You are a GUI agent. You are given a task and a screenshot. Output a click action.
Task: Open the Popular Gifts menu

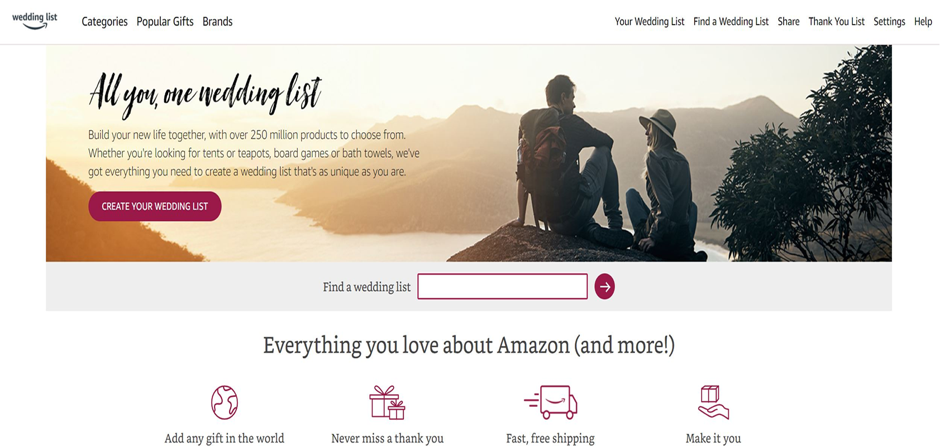(x=165, y=22)
